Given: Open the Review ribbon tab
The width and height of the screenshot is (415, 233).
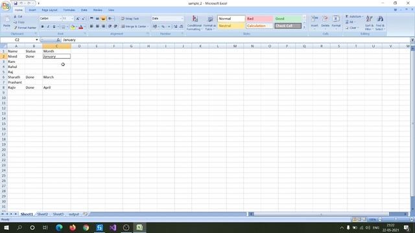Looking at the screenshot, I should pyautogui.click(x=98, y=10).
